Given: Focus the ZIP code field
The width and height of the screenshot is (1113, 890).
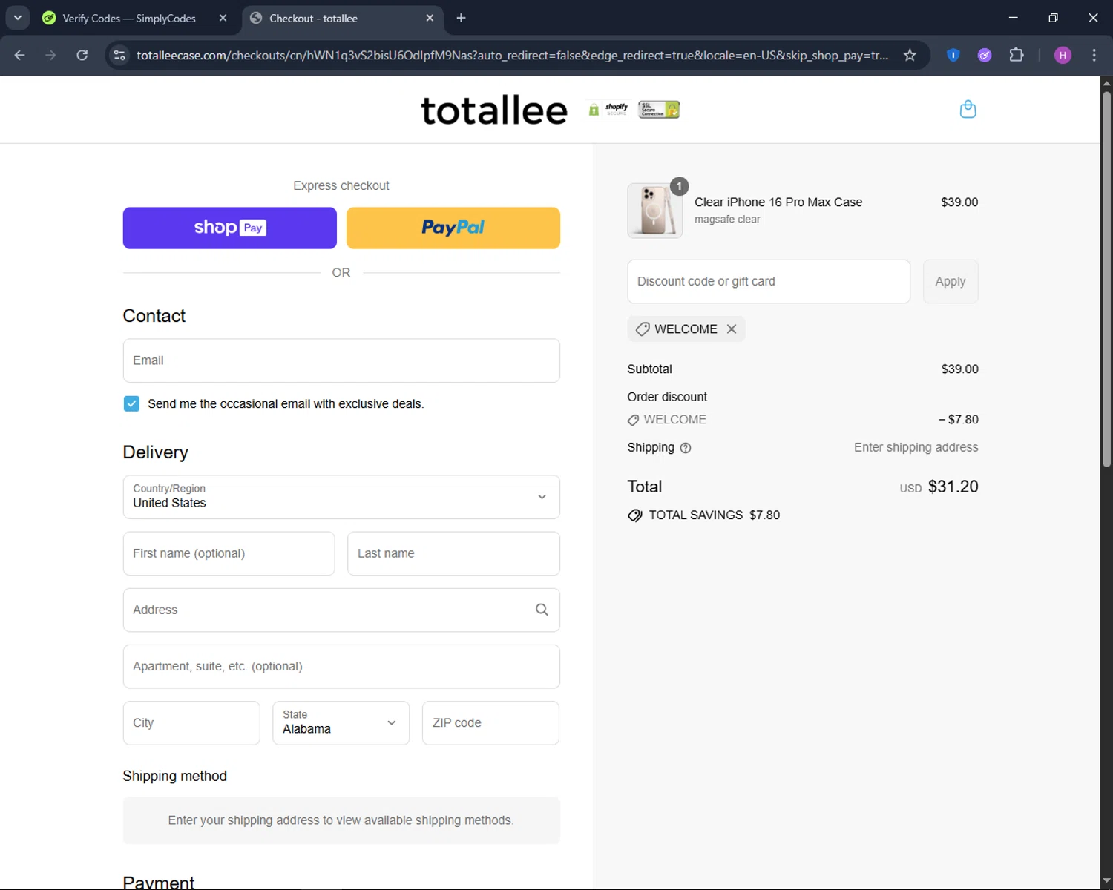Looking at the screenshot, I should click(490, 723).
